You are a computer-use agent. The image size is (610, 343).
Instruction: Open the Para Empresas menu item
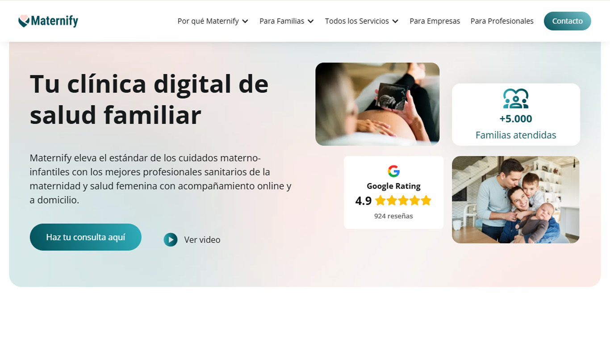[435, 21]
